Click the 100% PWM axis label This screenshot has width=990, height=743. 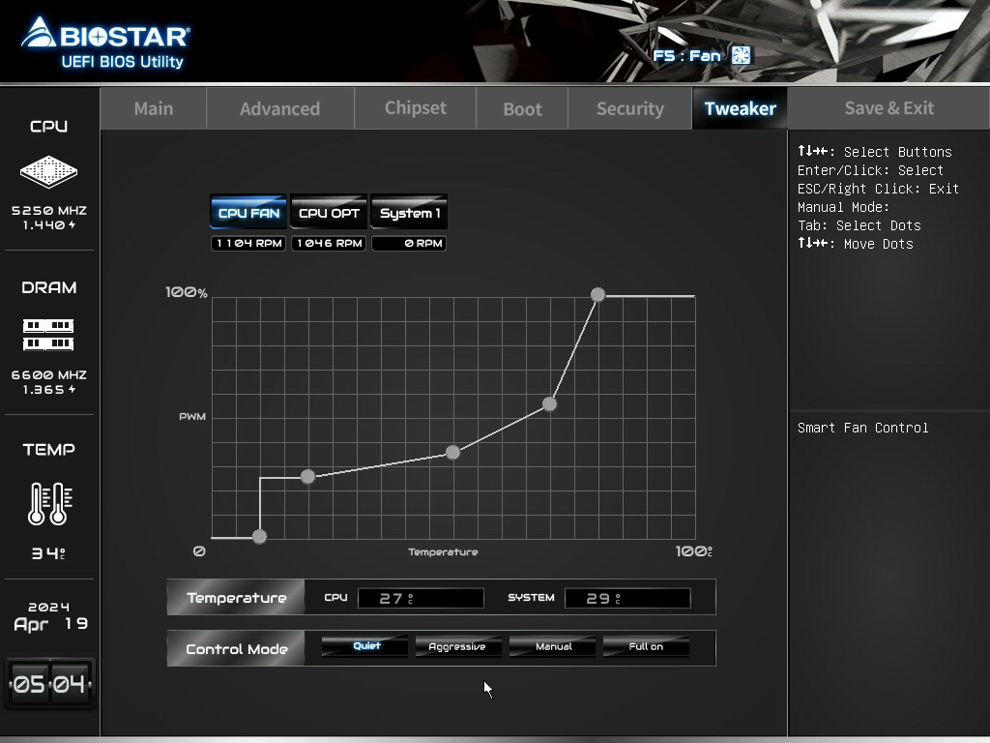click(187, 292)
